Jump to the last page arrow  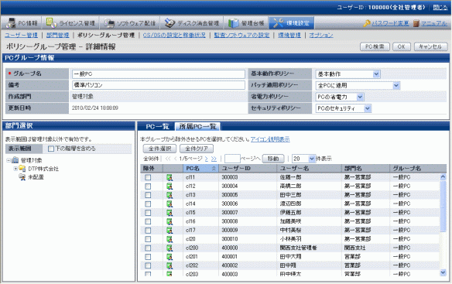[x=214, y=159]
